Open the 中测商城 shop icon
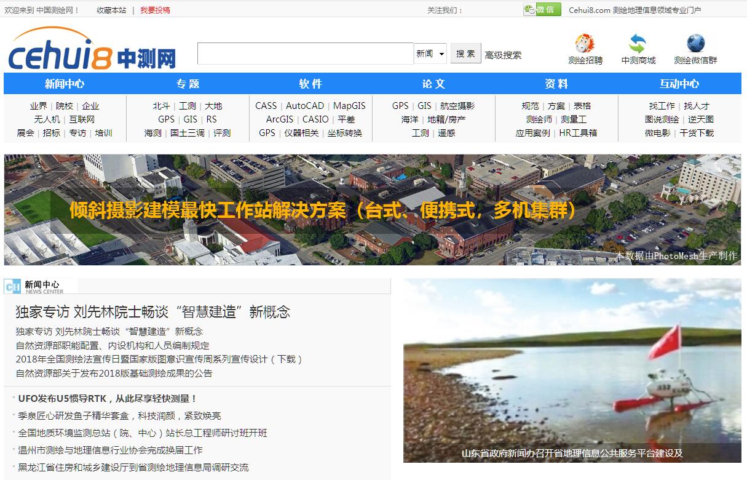Viewport: 747px width, 480px height. click(638, 44)
